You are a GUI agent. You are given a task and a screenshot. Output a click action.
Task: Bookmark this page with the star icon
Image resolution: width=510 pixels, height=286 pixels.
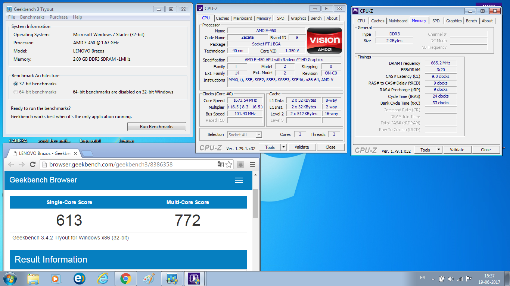[x=229, y=164]
